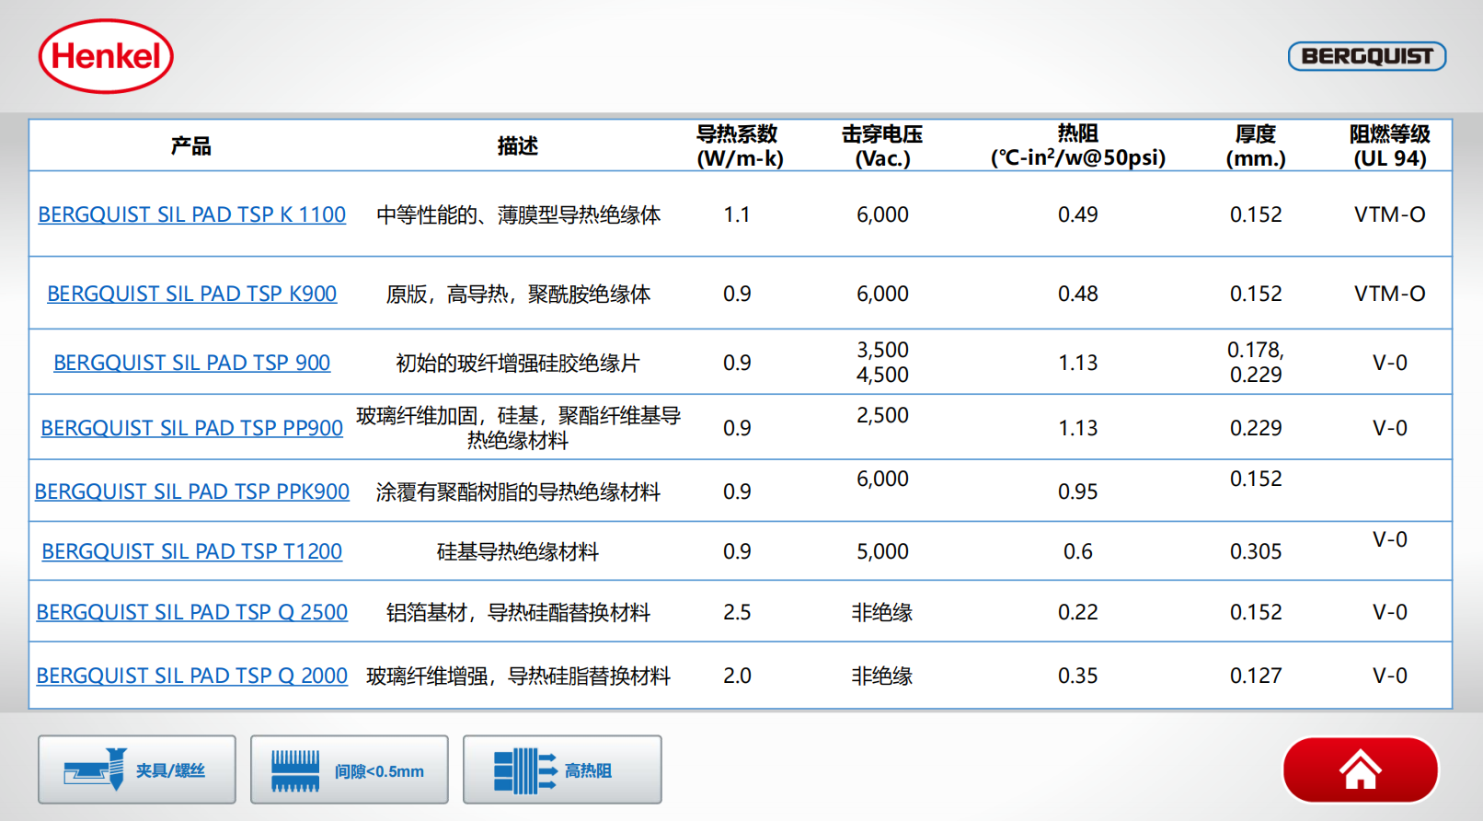The width and height of the screenshot is (1483, 821).
Task: Click the Henkel logo
Action: click(x=106, y=56)
